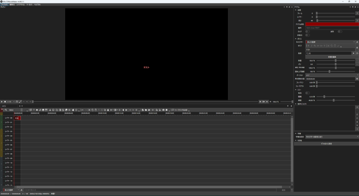This screenshot has width=359, height=196.
Task: Click the add timeline plus button
Action: click(20, 106)
